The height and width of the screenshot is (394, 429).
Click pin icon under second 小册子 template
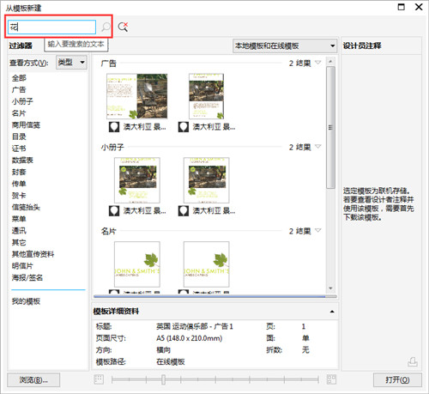point(184,211)
